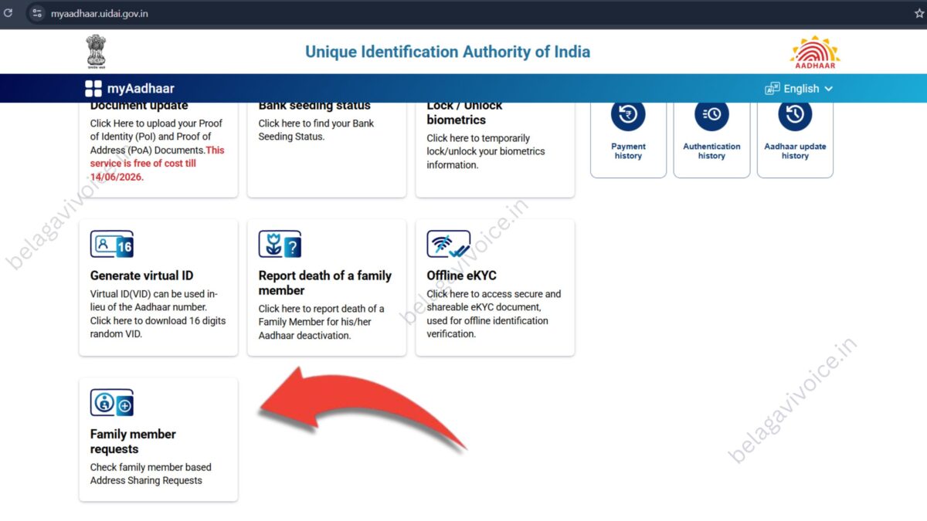Click the browser reload button
The image size is (927, 521).
point(8,13)
